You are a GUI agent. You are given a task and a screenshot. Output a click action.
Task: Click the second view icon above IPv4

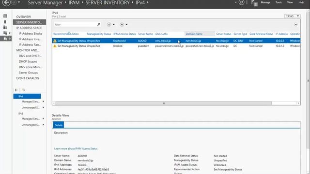pyautogui.click(x=24, y=90)
